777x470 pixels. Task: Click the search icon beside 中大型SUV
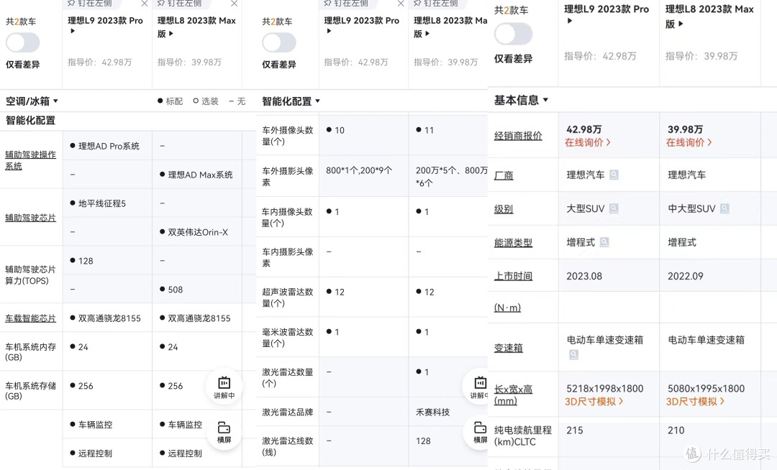[x=724, y=208]
